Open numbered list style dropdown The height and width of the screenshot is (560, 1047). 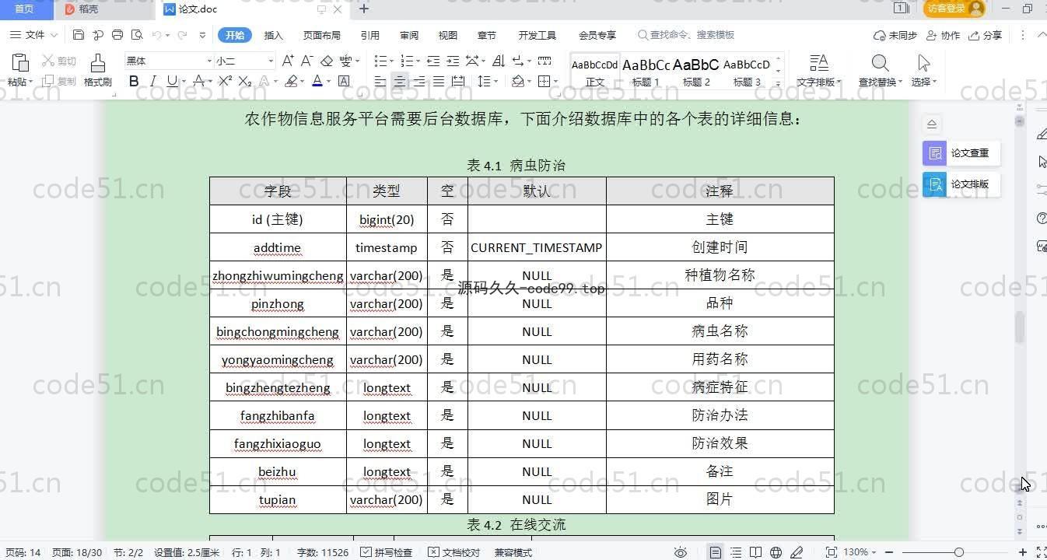[418, 61]
